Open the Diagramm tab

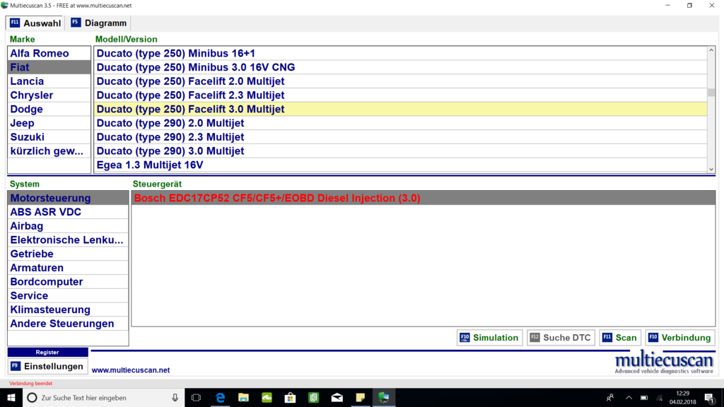[99, 23]
